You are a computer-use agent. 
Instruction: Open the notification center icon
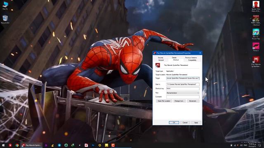[x=259, y=145]
